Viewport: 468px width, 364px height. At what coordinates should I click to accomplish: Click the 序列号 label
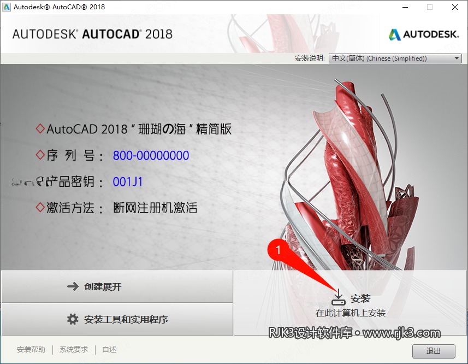(75, 156)
